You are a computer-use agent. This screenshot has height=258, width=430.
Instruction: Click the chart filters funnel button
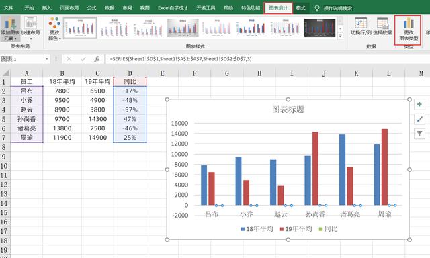pos(419,134)
